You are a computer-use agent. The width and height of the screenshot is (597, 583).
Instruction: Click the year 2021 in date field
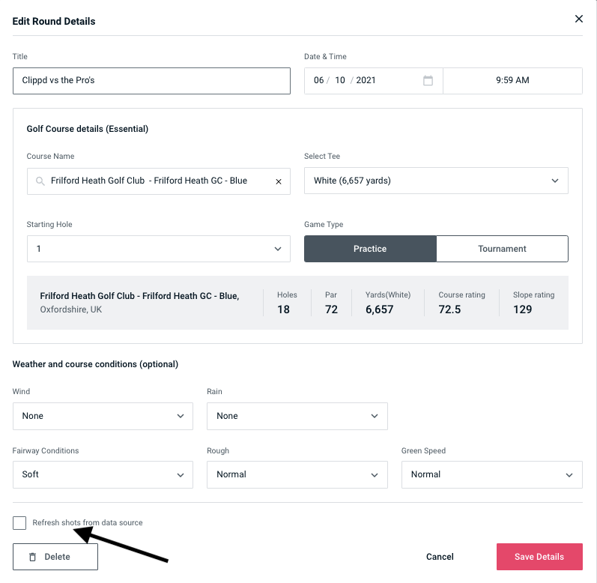[366, 81]
